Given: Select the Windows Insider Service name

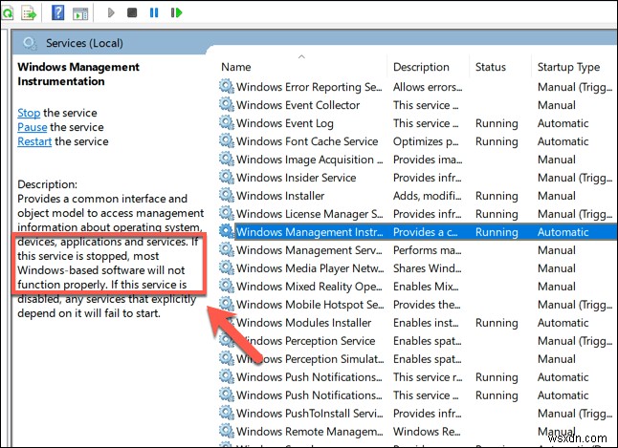Looking at the screenshot, I should click(296, 178).
